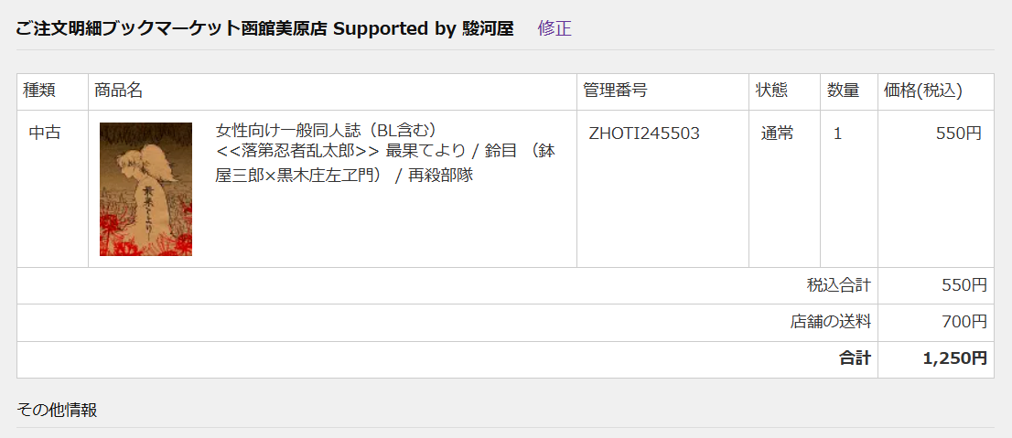Click the 税込合計 label
Image resolution: width=1012 pixels, height=438 pixels.
pyautogui.click(x=839, y=285)
